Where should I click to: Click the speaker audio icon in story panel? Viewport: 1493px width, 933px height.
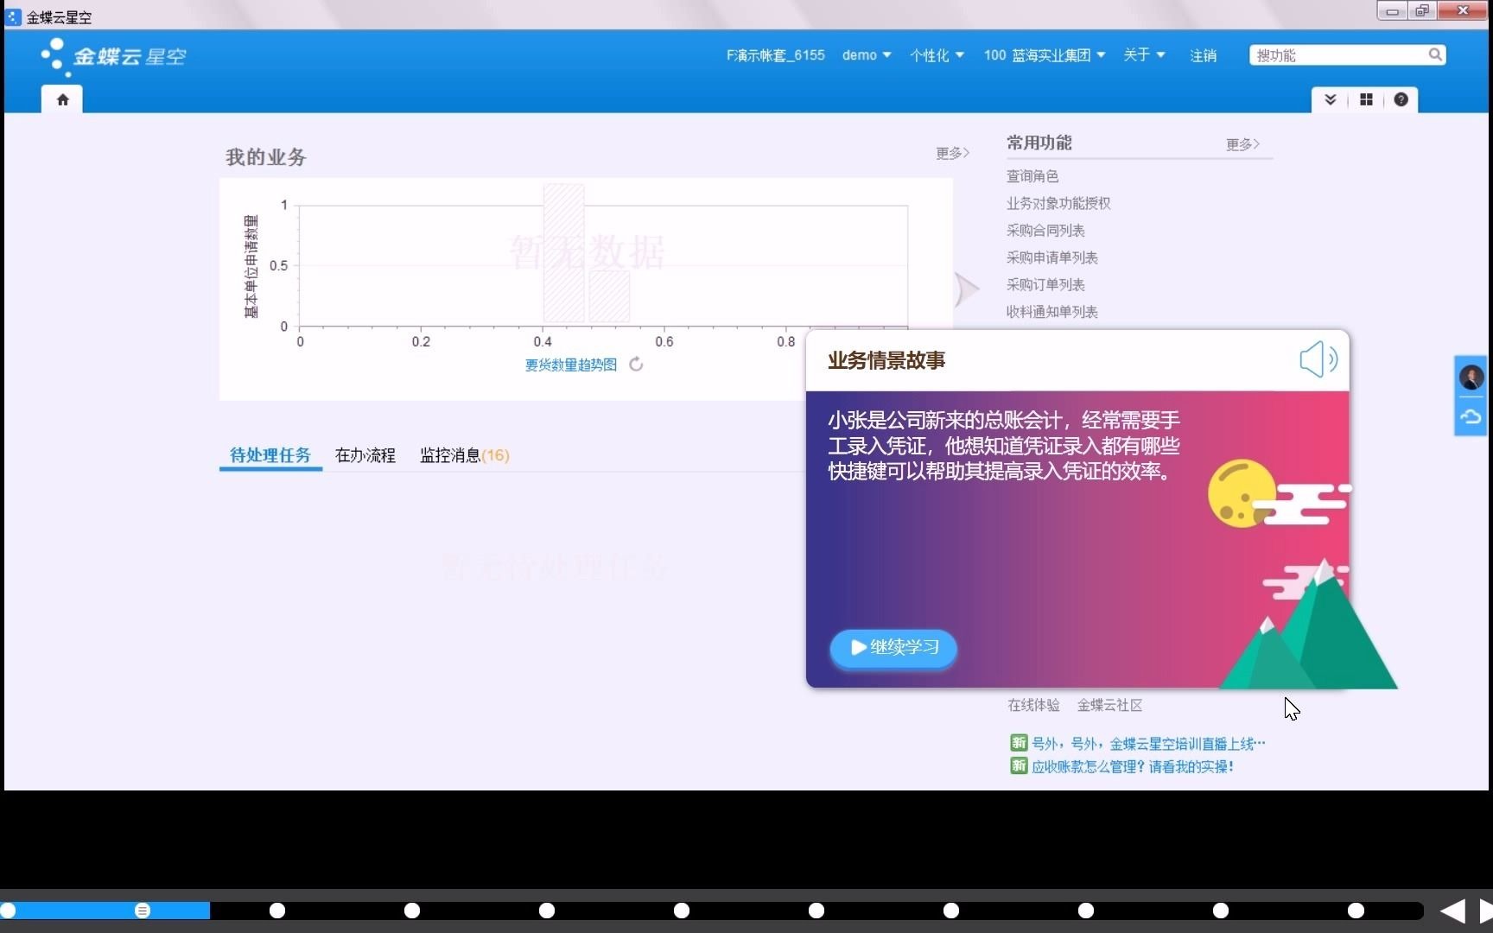click(x=1318, y=359)
